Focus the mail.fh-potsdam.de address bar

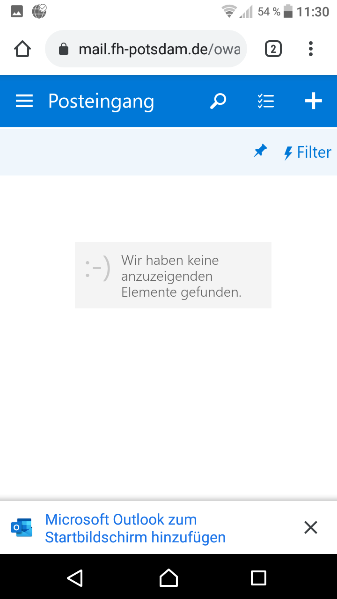[x=158, y=49]
